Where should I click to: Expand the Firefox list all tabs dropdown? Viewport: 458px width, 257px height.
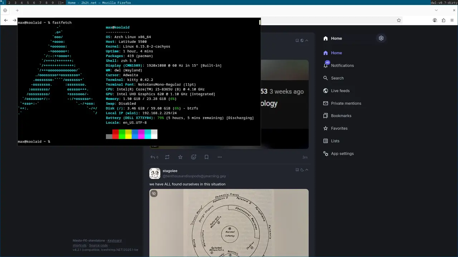[x=436, y=10]
